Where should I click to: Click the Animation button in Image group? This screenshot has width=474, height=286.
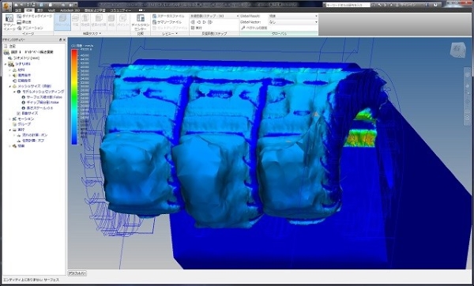[30, 28]
